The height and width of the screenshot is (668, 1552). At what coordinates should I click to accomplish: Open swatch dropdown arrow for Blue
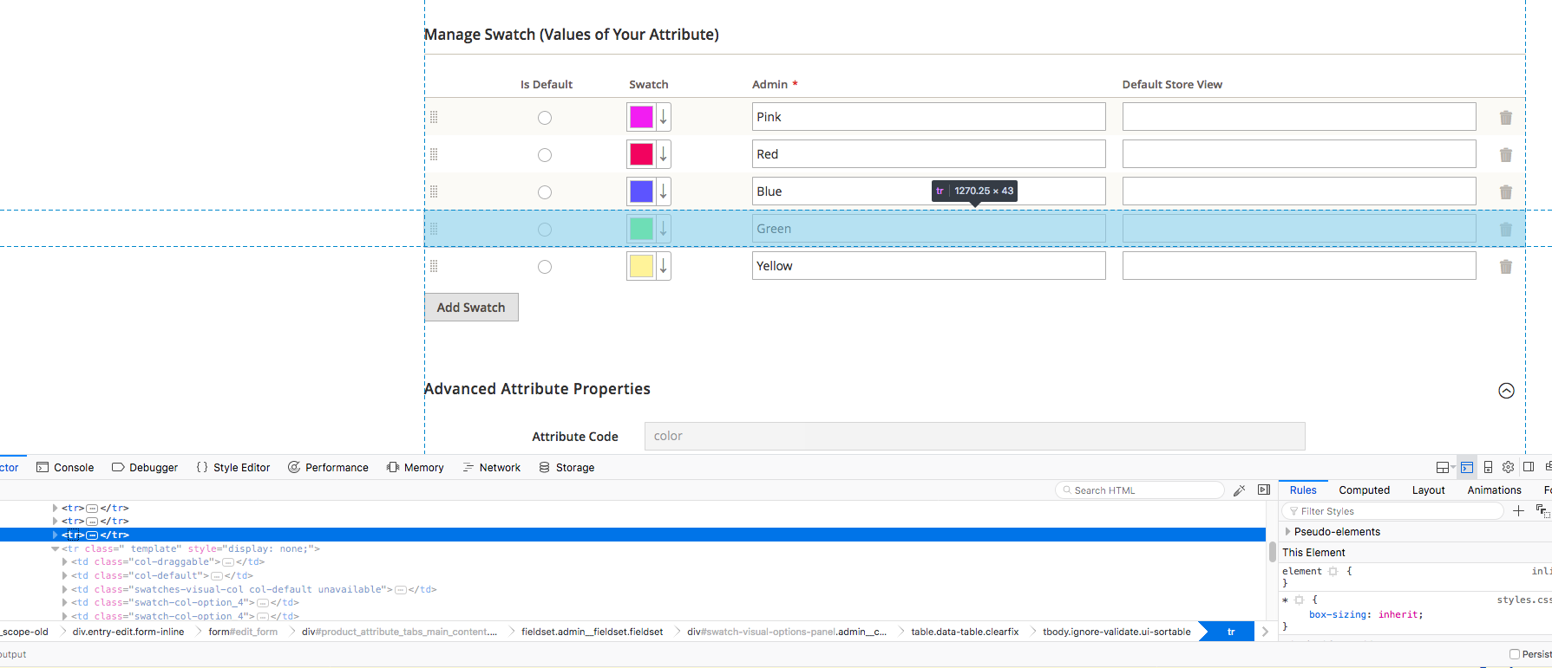pos(664,191)
